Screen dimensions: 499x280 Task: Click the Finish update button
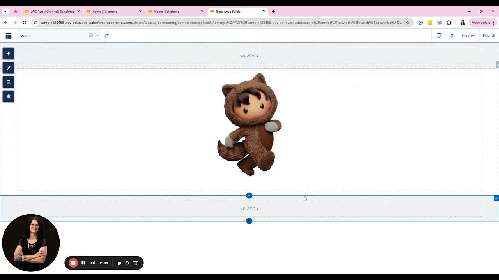483,23
